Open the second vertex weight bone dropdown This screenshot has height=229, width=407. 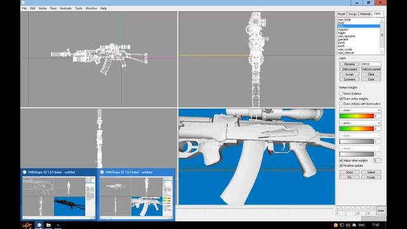(360, 123)
